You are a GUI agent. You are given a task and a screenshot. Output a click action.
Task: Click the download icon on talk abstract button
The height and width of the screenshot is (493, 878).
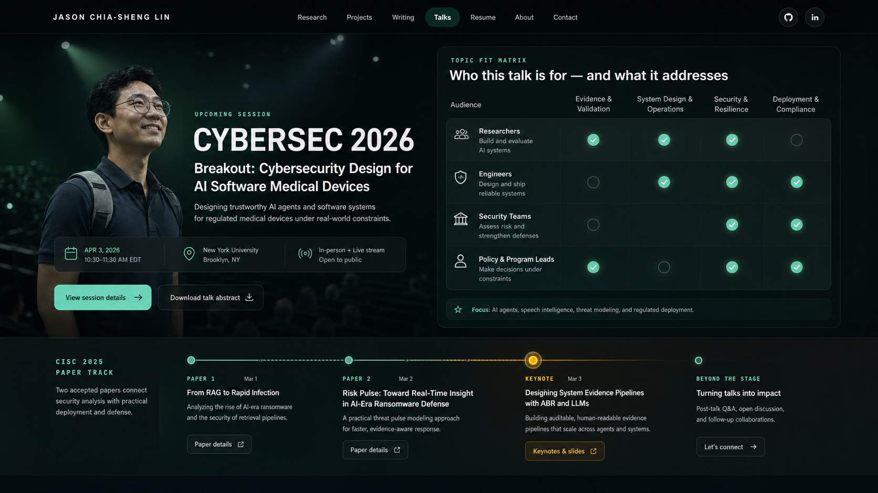pos(249,297)
